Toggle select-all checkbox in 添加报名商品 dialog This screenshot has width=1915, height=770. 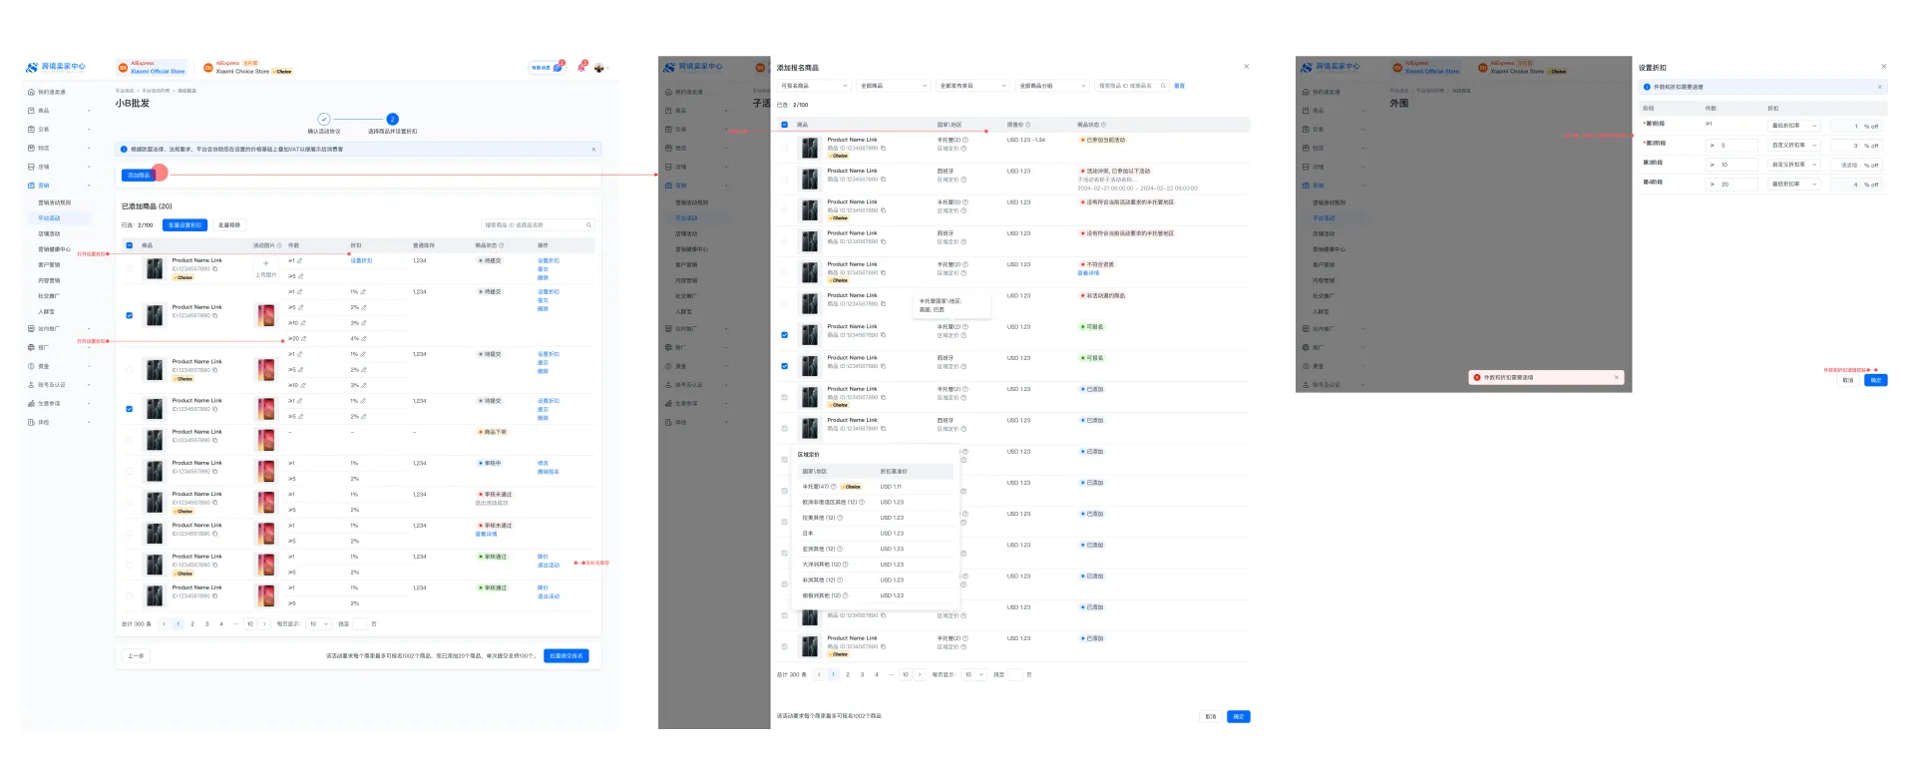[784, 125]
